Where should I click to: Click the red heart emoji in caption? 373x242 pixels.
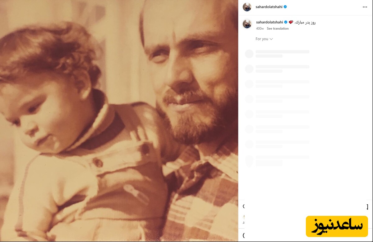click(x=291, y=22)
